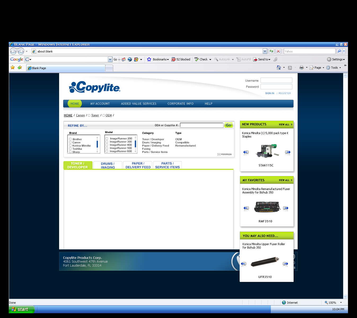Click the 52 blocked popup blocker icon
Image resolution: width=357 pixels, height=318 pixels.
[174, 59]
